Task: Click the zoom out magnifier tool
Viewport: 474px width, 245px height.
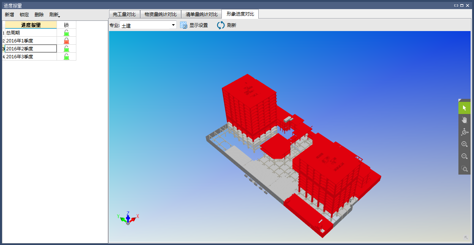Action: (464, 156)
